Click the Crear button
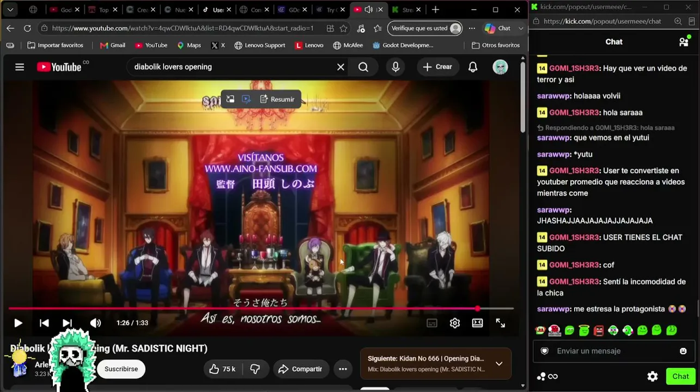700x392 pixels. point(437,67)
